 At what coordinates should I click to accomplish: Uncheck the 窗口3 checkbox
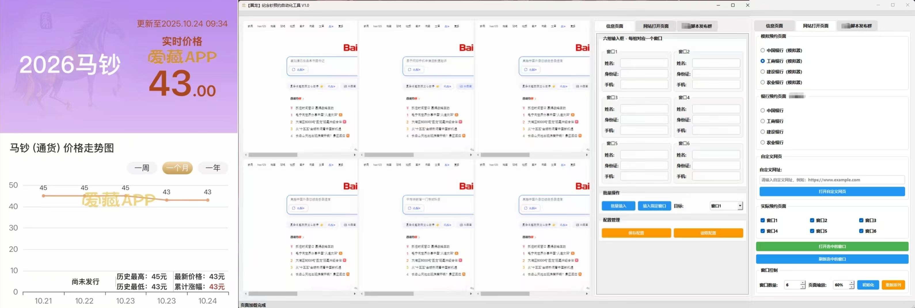point(861,220)
